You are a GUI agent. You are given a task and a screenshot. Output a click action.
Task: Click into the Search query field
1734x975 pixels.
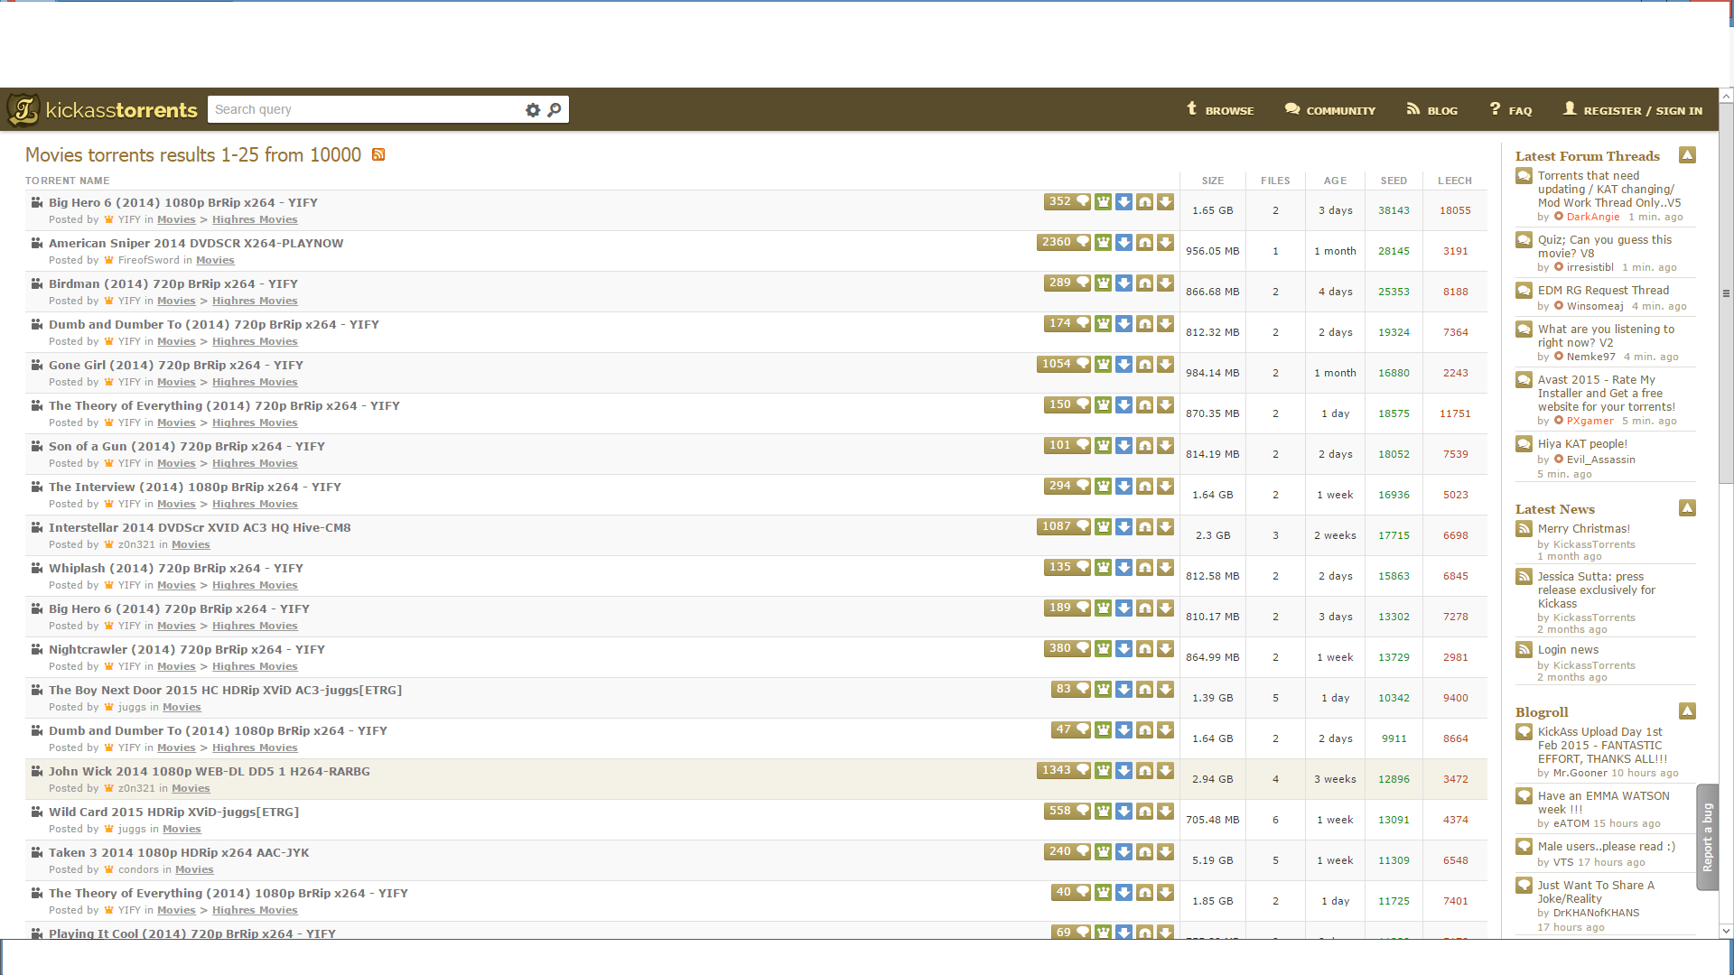(x=361, y=110)
